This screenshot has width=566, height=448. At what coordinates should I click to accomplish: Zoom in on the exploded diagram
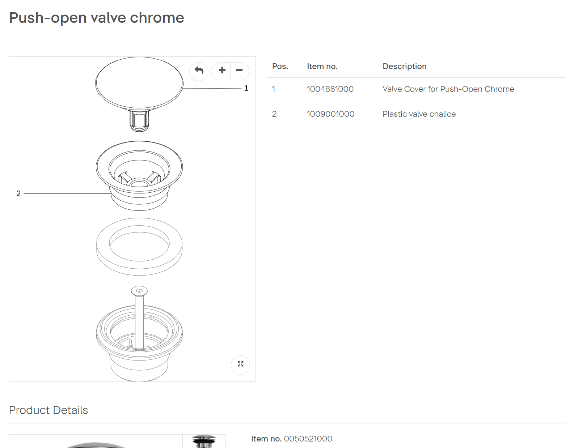(x=221, y=71)
